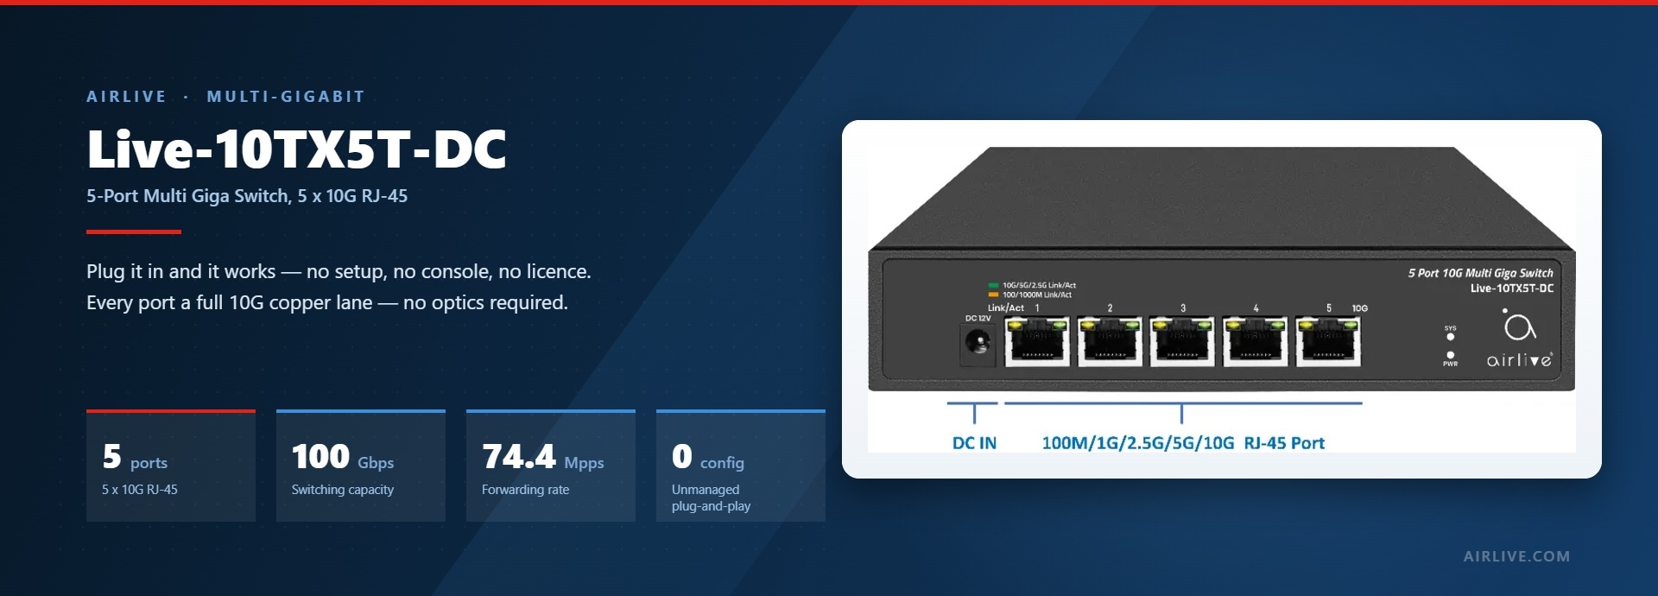1658x596 pixels.
Task: Click the '5-Port Multi Giga Switch' subtitle
Action: tap(247, 196)
